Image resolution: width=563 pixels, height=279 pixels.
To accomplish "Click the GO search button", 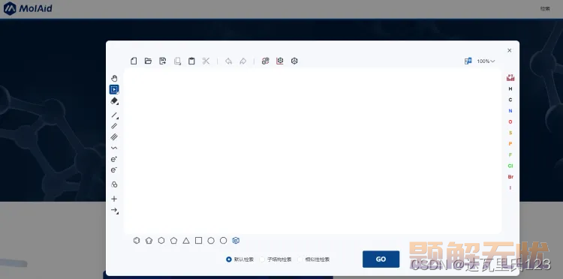I will (x=381, y=259).
